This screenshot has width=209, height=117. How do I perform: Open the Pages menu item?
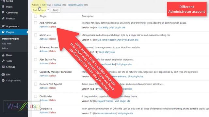tap(9, 7)
